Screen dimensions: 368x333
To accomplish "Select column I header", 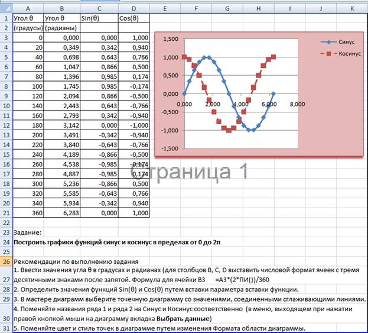I will pos(289,8).
